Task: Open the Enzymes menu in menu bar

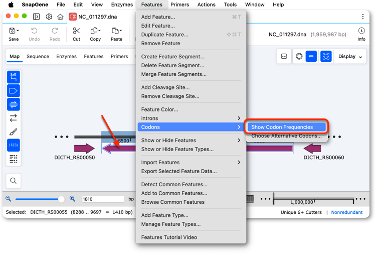Action: tap(122, 5)
